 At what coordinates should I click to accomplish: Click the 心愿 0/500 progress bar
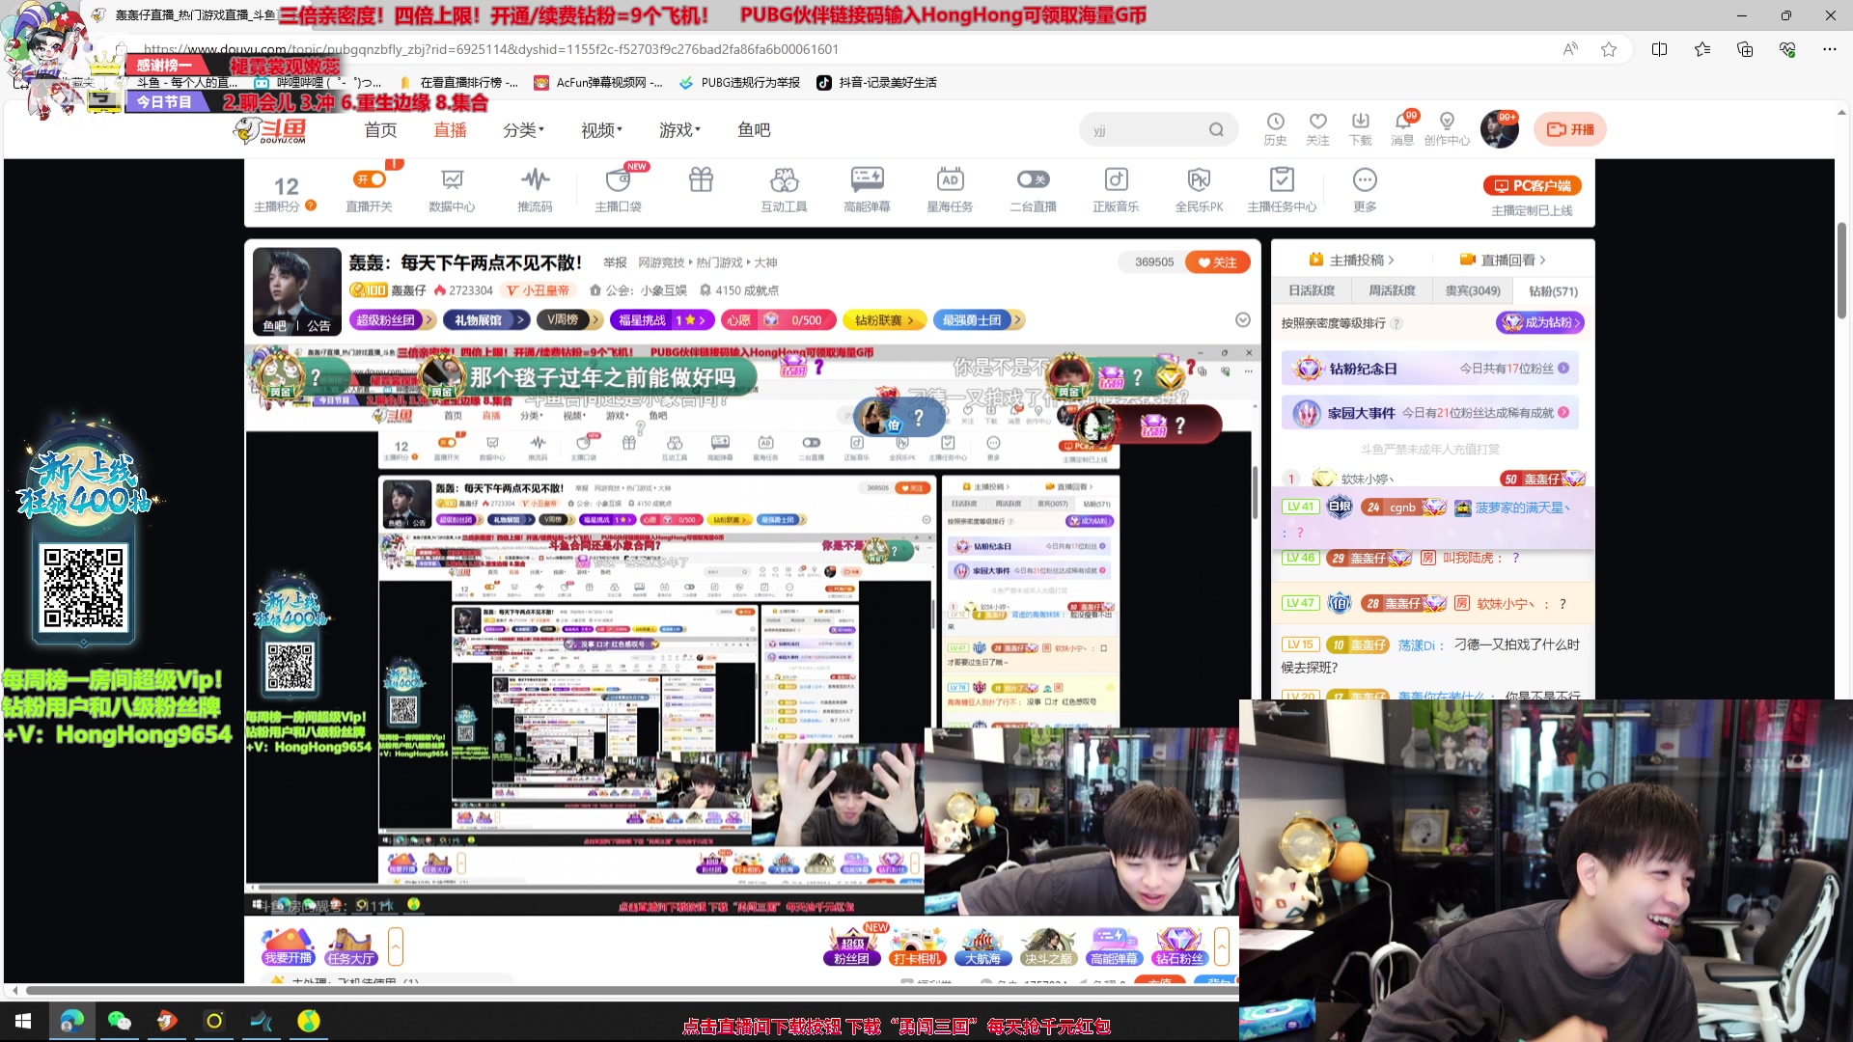pyautogui.click(x=779, y=319)
